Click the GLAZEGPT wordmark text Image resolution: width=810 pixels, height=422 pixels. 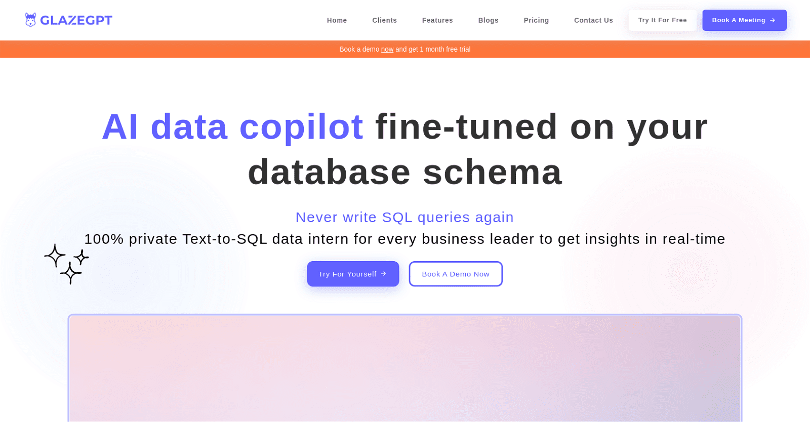(76, 20)
